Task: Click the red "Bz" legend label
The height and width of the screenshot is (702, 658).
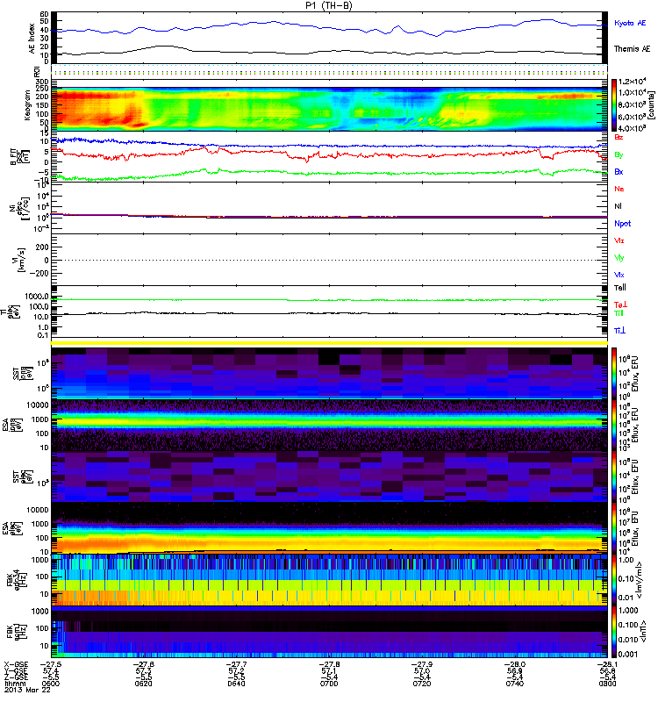Action: 619,137
